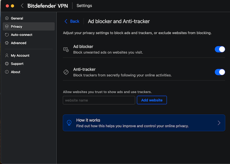Viewport: 230px width, 164px height.
Task: Turn off the Ad blocker toggle
Action: point(220,49)
